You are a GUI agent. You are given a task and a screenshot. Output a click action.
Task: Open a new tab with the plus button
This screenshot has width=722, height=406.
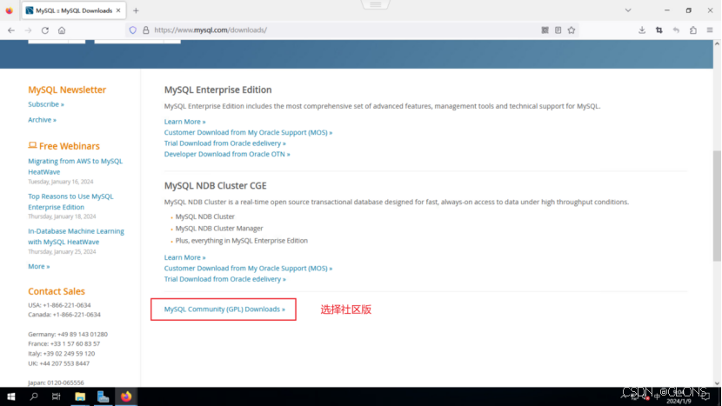[136, 10]
